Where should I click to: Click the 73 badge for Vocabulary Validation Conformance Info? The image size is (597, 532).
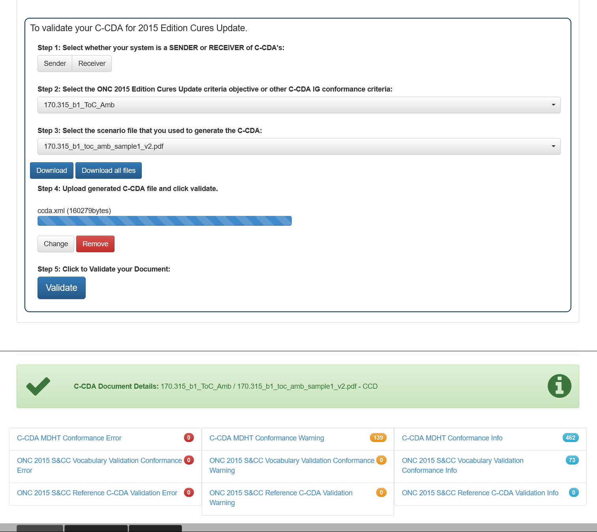coord(572,460)
